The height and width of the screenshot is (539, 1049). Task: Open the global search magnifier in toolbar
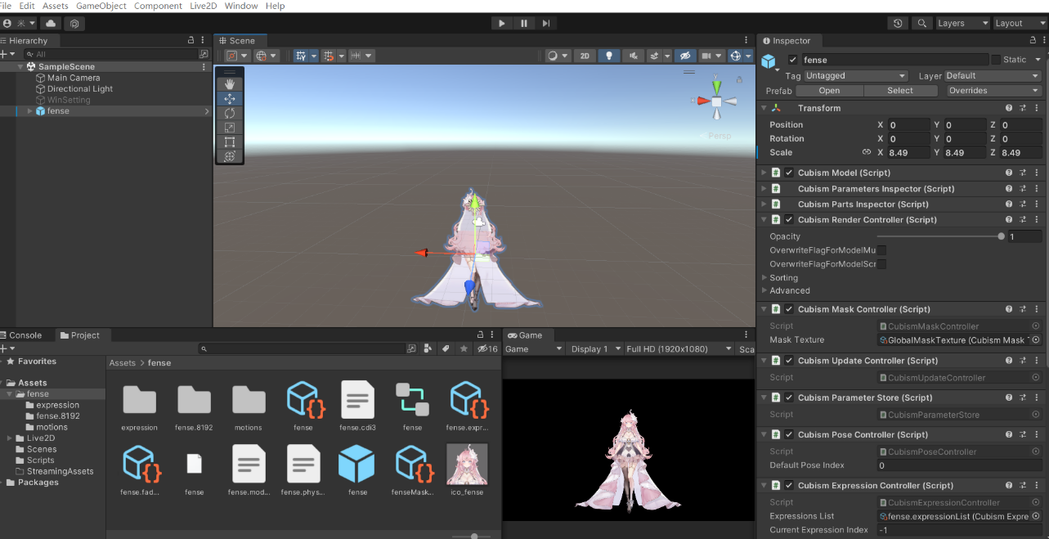(922, 24)
